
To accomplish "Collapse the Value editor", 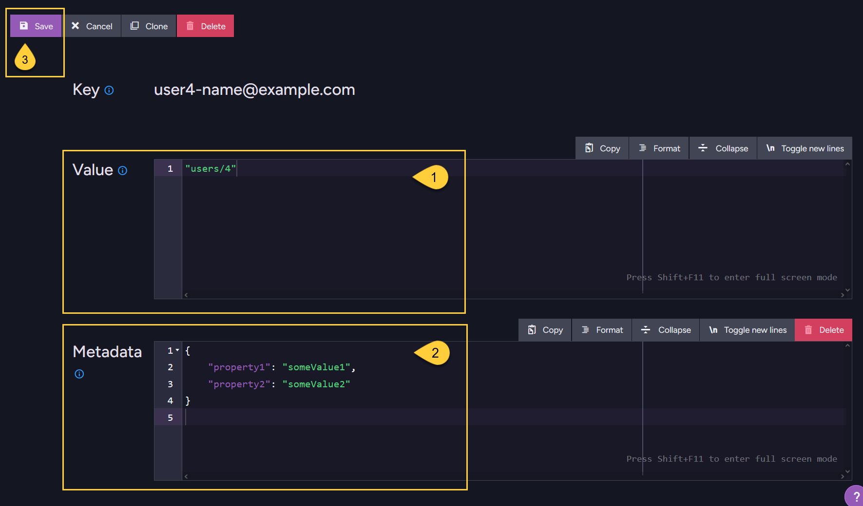I will tap(723, 148).
